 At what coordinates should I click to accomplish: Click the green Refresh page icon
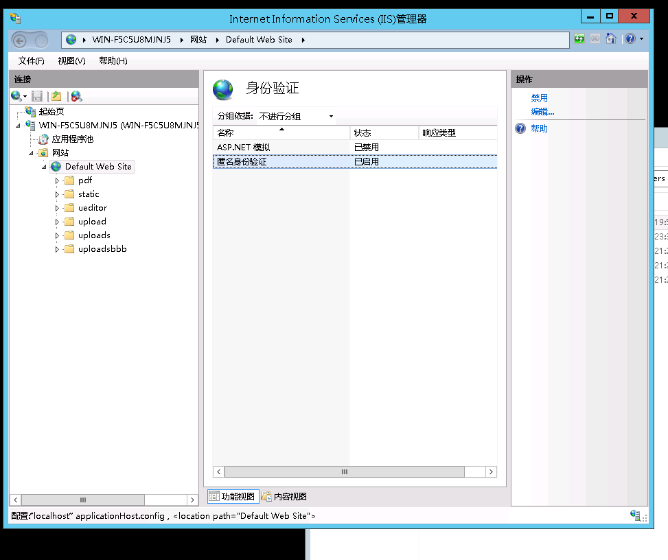(579, 38)
